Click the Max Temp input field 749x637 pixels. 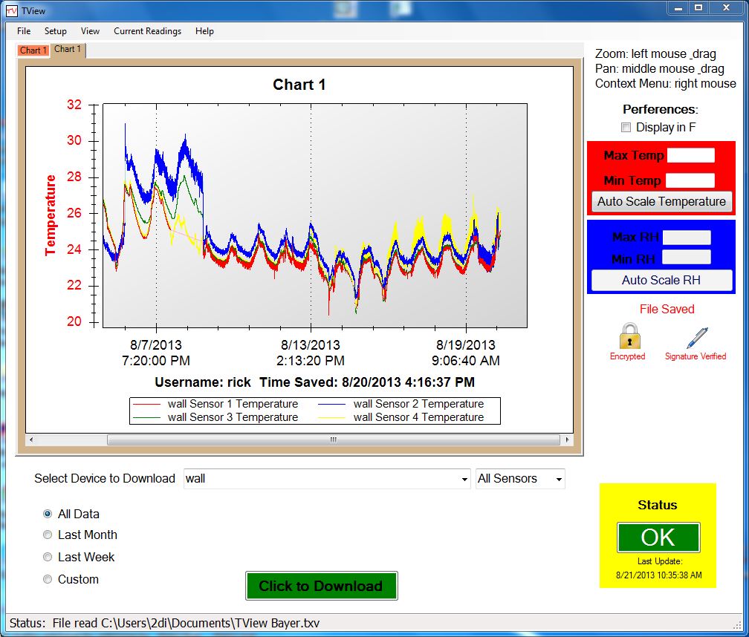point(691,155)
